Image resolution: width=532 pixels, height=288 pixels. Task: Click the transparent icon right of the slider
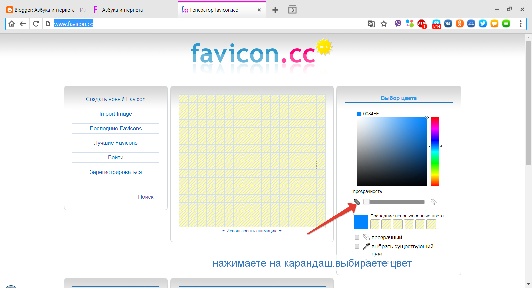click(434, 202)
